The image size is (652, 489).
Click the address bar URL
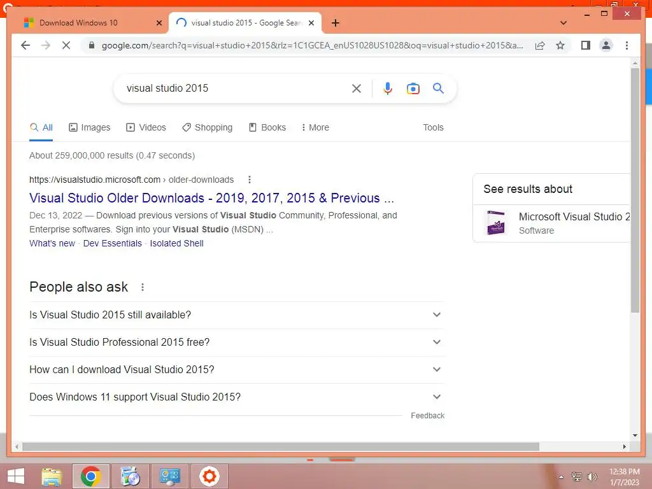[312, 45]
